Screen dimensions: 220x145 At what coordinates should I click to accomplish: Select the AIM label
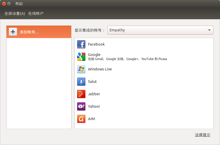(x=91, y=119)
